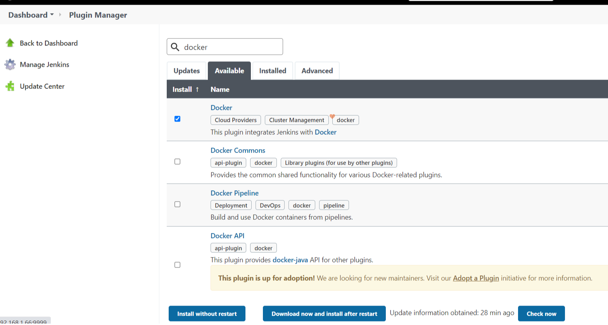Click the search magnifier icon
This screenshot has height=325, width=608.
[x=175, y=47]
